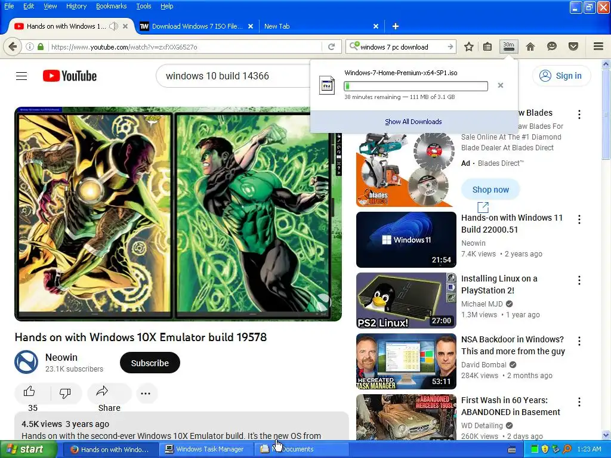Screen dimensions: 611x458
Task: Open a new tab with the plus button
Action: [x=395, y=26]
